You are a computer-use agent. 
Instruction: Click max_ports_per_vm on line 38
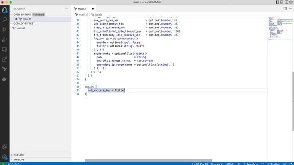106,20
